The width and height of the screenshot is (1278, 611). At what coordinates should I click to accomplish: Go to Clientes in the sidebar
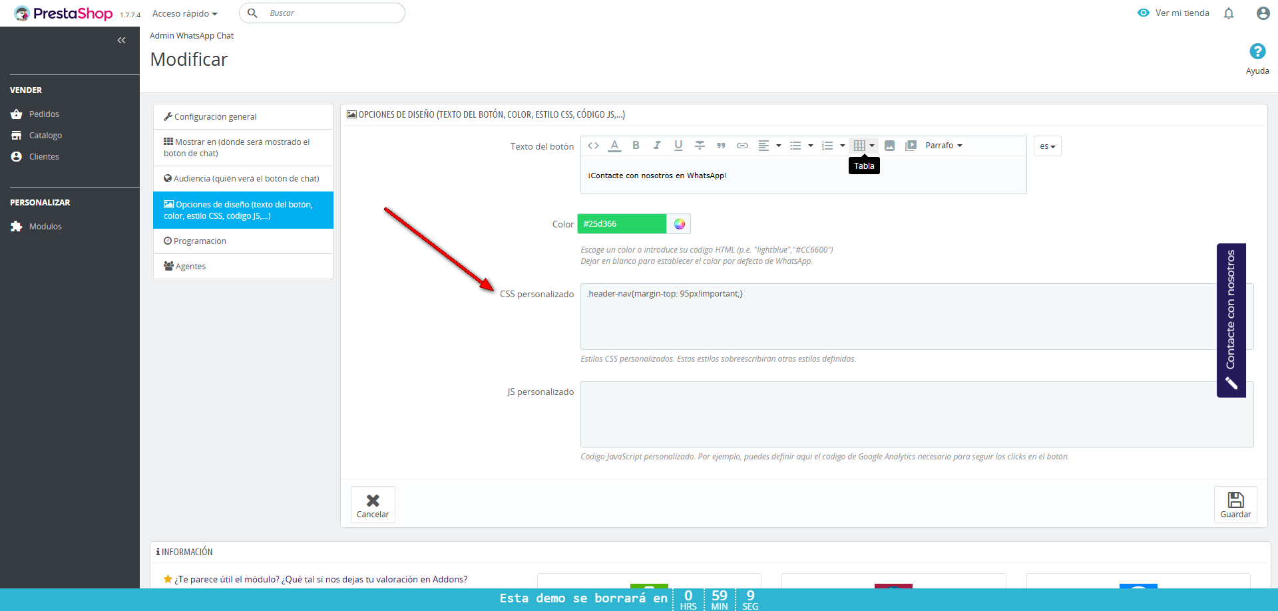[x=44, y=157]
